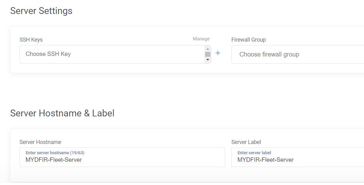The height and width of the screenshot is (185, 364).
Task: Click blank space right of hostname text
Action: point(153,160)
